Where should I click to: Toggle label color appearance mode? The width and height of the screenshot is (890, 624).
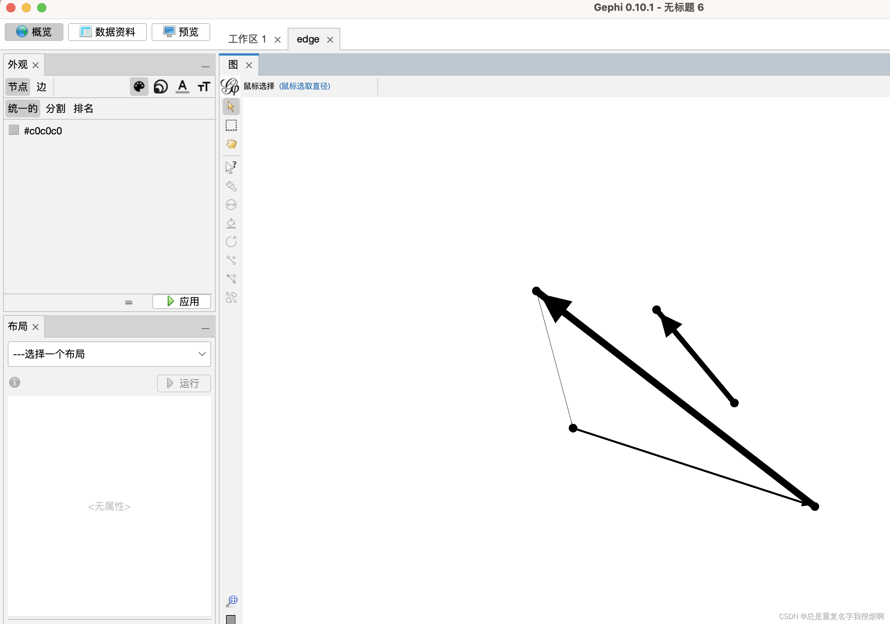click(x=182, y=86)
